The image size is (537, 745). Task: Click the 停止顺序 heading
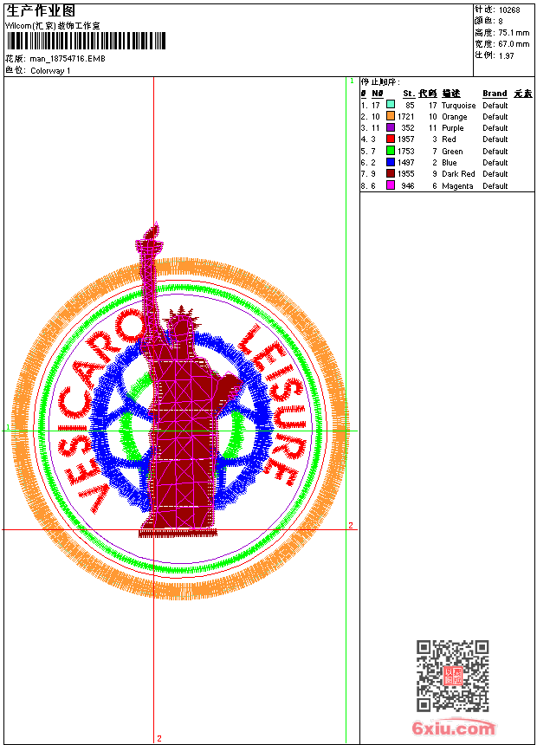coord(380,82)
